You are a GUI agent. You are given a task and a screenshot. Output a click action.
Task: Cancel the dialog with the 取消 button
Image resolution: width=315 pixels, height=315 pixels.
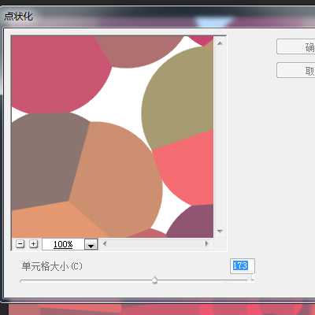pos(296,70)
